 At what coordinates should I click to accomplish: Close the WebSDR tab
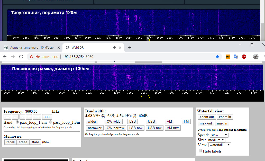(x=120, y=48)
